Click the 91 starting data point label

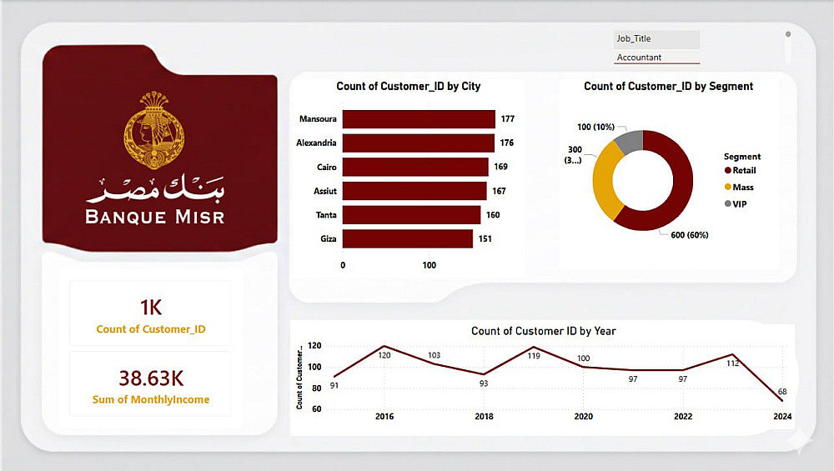tap(334, 385)
